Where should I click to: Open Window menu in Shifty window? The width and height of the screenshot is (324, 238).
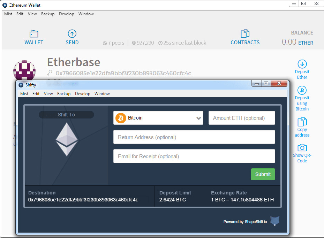click(x=102, y=94)
